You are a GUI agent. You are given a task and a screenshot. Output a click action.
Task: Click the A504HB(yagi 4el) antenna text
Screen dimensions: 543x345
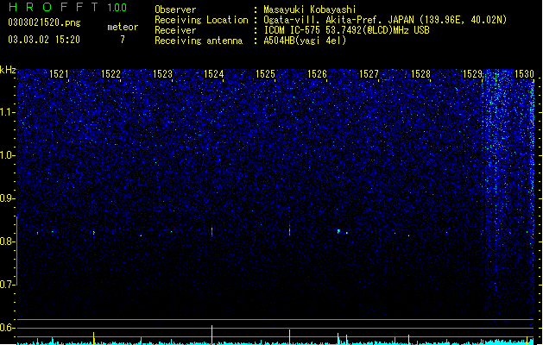pyautogui.click(x=305, y=41)
